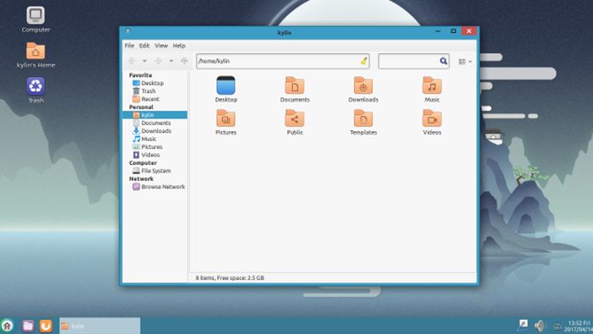Screen dimensions: 593x334
Task: Open the volume speaker tray icon
Action: 540,326
